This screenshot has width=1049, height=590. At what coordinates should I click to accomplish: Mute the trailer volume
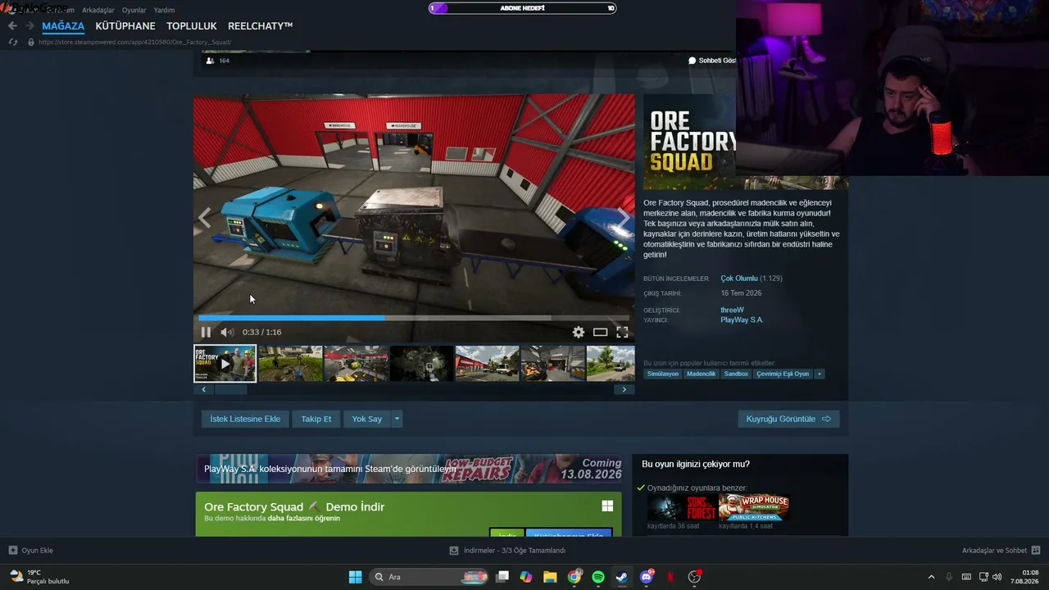tap(227, 332)
